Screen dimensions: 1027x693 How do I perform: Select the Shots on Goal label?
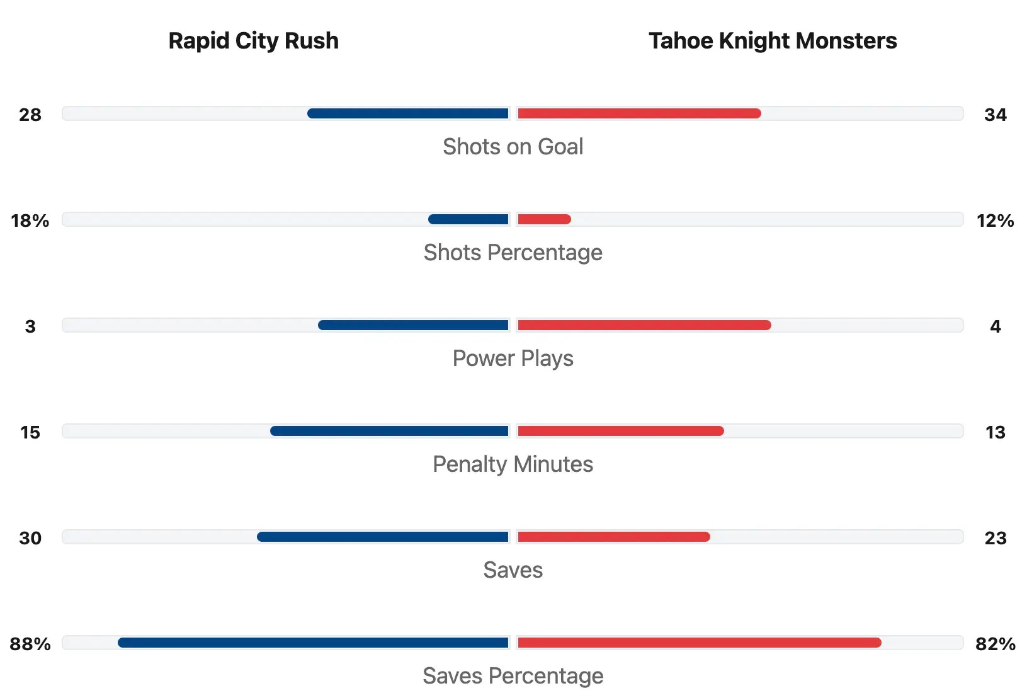513,147
